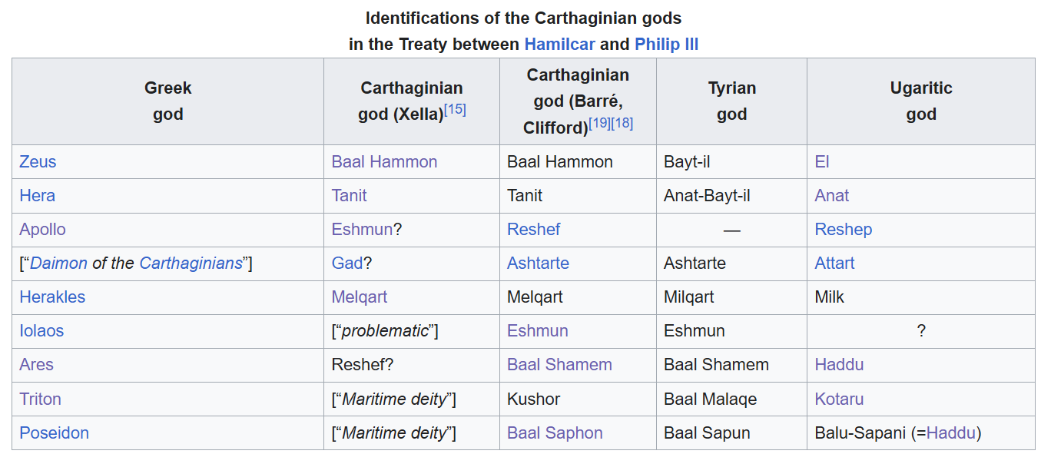Follow the Hera link

pos(37,196)
